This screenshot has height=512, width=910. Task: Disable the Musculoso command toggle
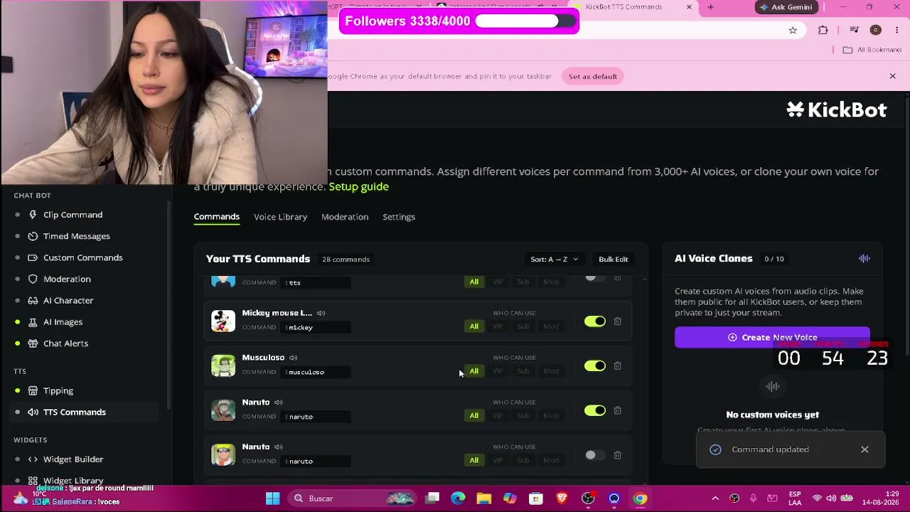[595, 366]
